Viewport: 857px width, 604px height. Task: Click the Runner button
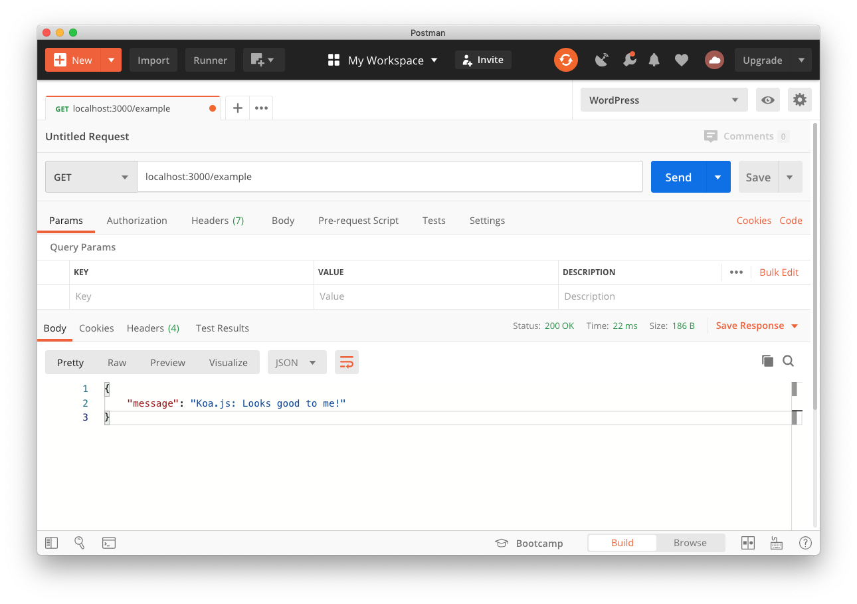coord(211,60)
